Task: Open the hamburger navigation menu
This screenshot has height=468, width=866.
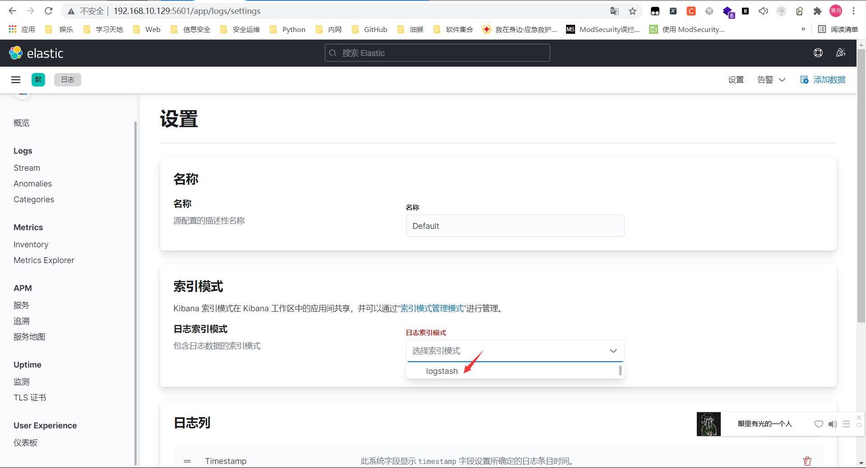Action: (16, 80)
